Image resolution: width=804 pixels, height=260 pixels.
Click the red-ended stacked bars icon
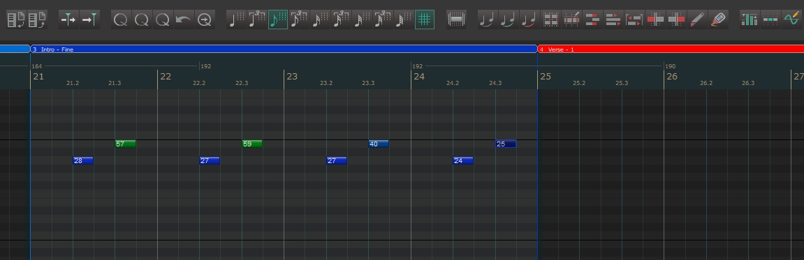point(593,20)
